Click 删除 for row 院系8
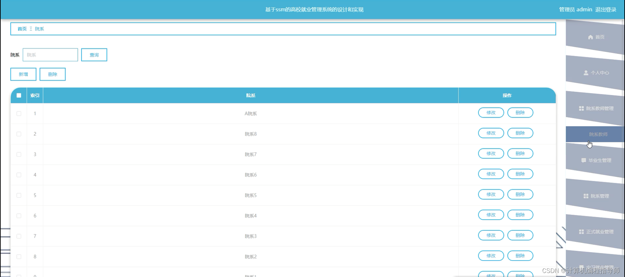 coord(520,133)
